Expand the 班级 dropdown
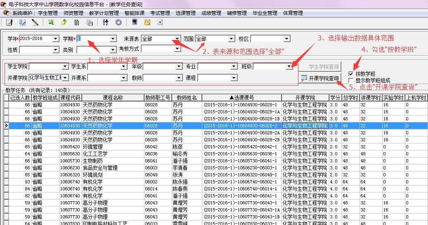The image size is (428, 225). point(289,66)
